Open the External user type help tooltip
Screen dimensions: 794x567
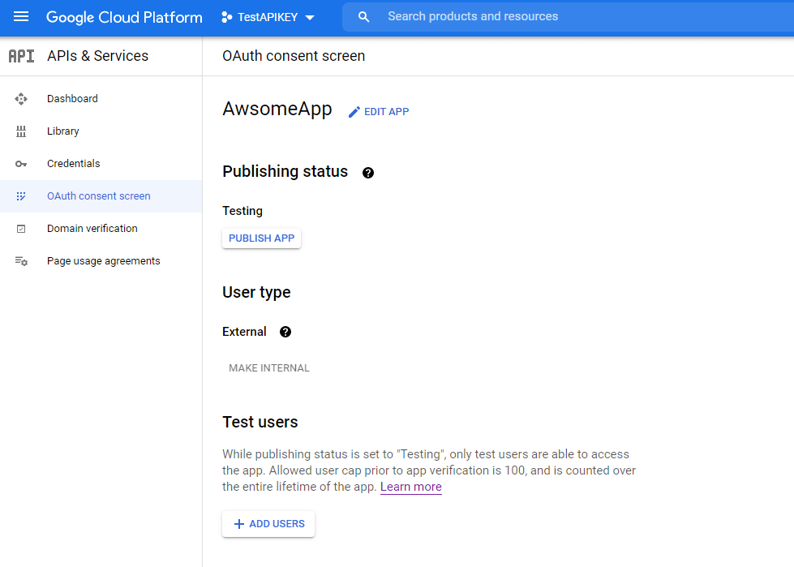point(285,332)
